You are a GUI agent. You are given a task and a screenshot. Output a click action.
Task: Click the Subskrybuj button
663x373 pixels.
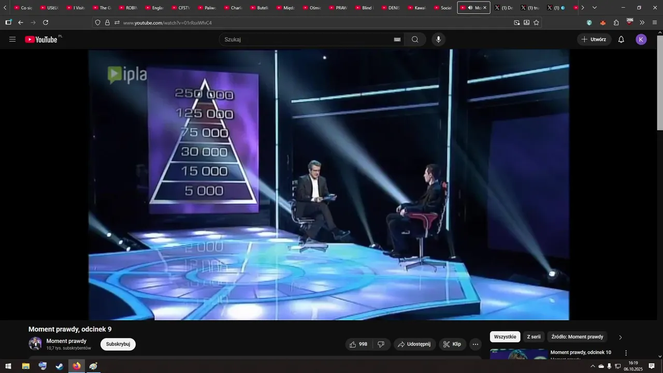[x=118, y=344]
